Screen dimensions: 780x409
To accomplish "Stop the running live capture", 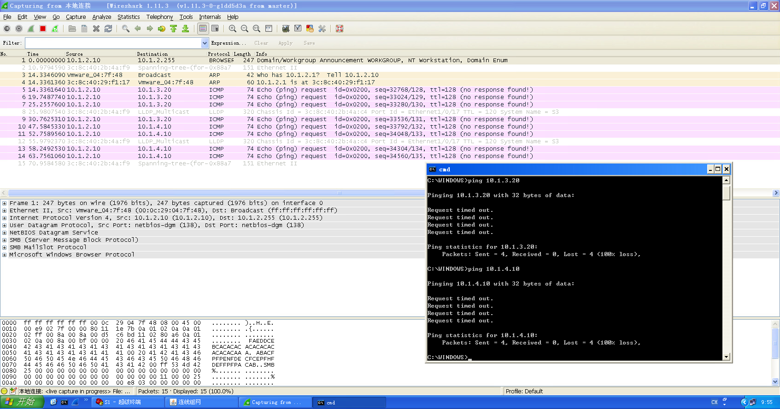I will 43,29.
